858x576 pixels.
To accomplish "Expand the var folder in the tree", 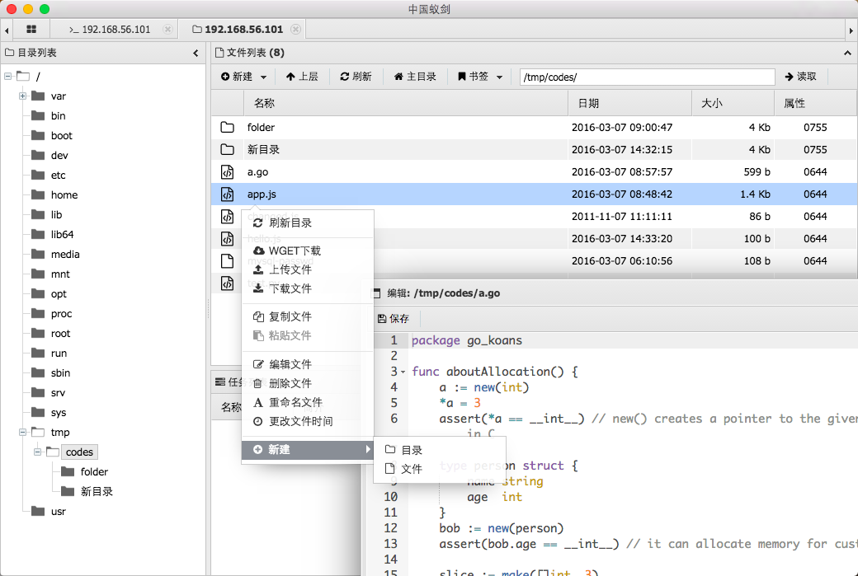I will tap(22, 96).
